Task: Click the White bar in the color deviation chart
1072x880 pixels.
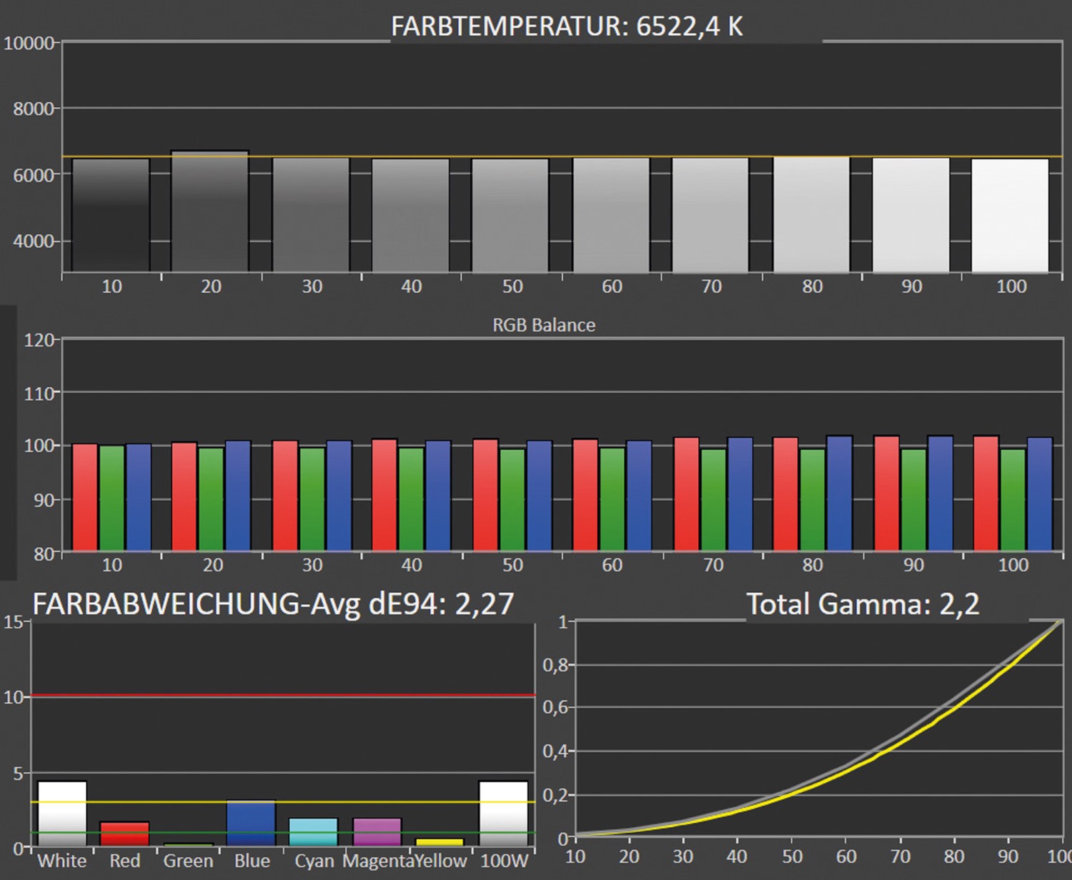Action: coord(62,814)
